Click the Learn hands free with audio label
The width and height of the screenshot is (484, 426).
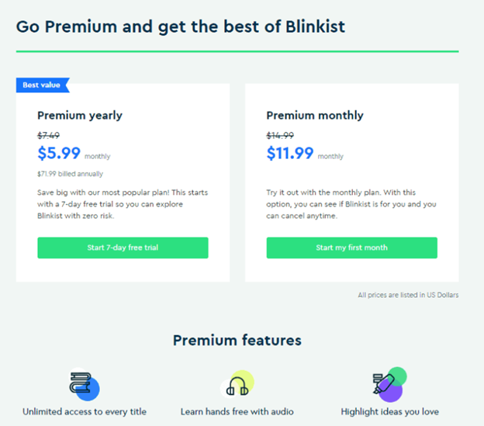[237, 411]
